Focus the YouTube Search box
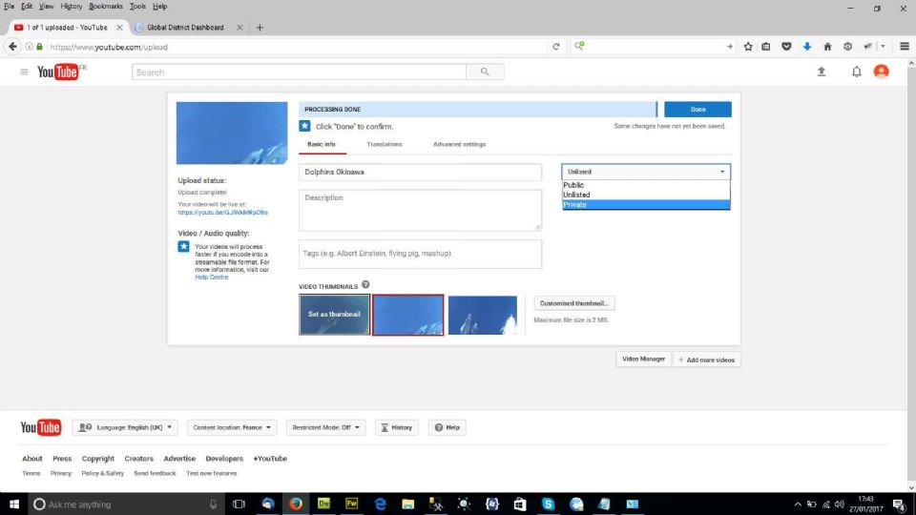 click(x=299, y=72)
